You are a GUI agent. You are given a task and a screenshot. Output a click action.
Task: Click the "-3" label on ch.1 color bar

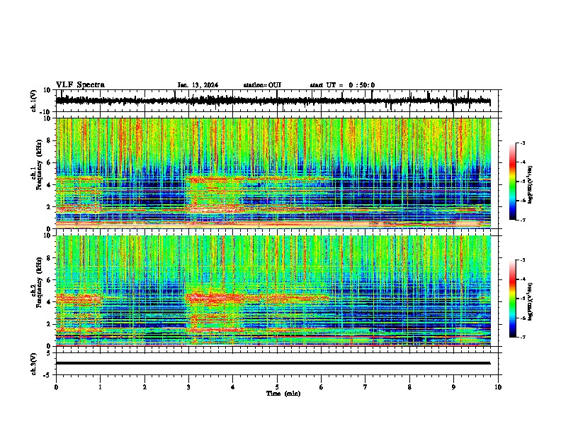tap(522, 143)
